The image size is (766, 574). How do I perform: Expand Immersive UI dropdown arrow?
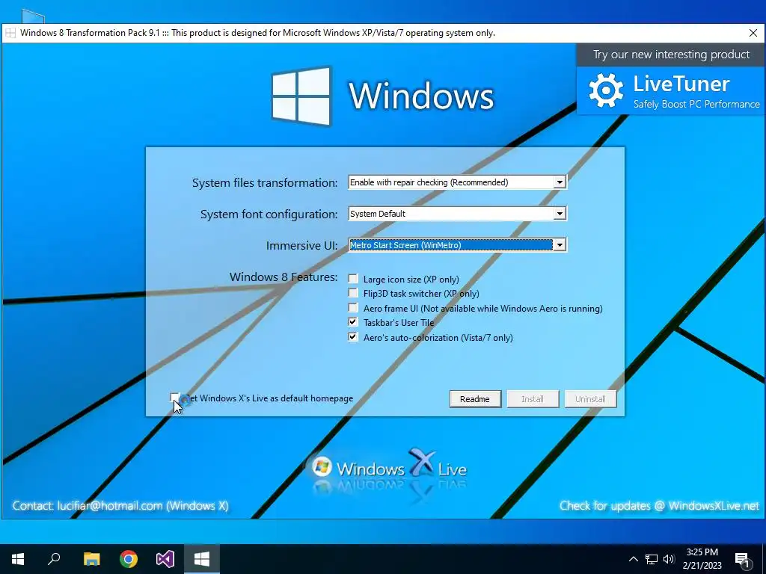(x=560, y=245)
